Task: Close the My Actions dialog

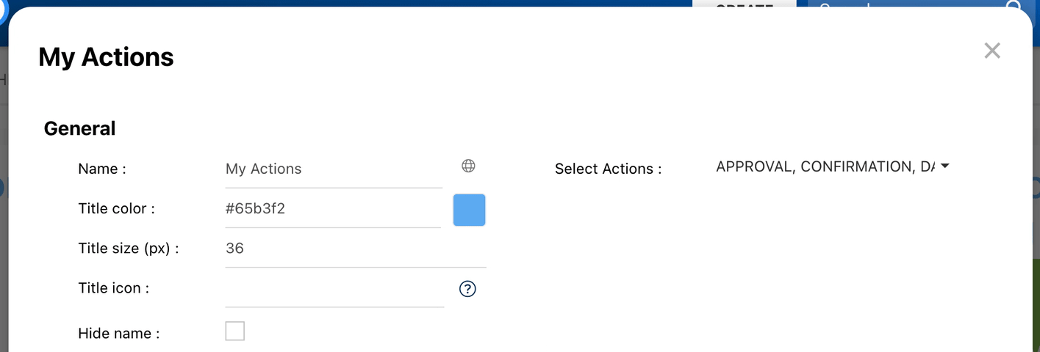Action: point(992,51)
